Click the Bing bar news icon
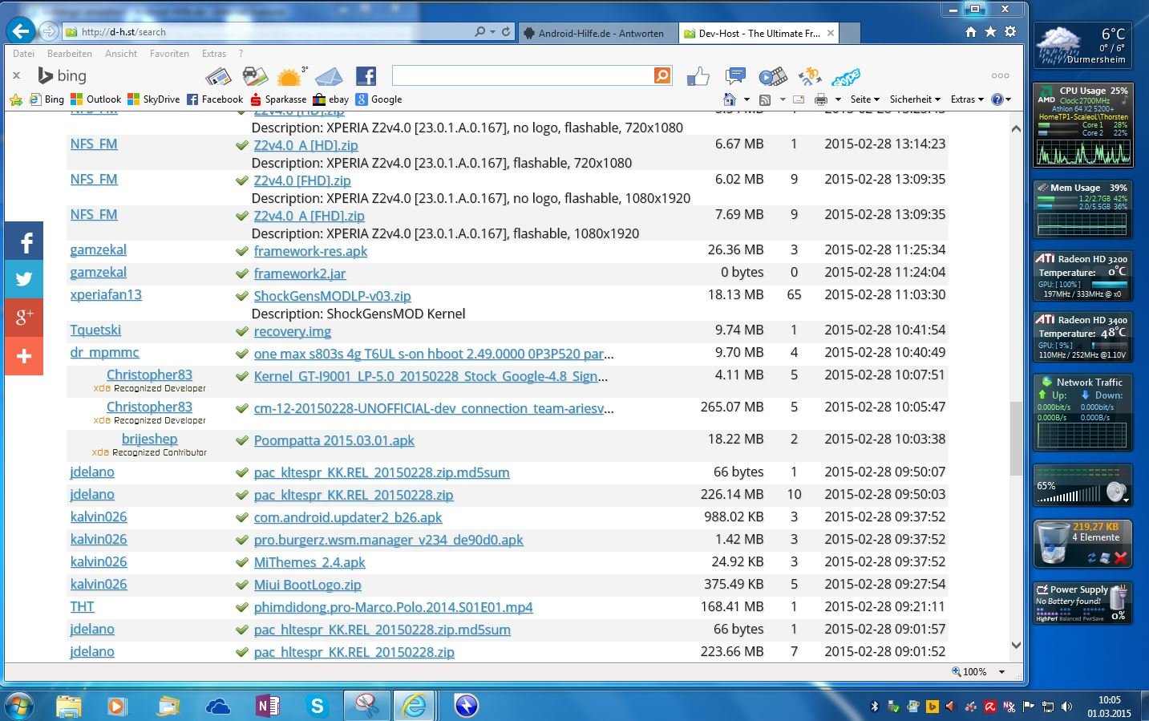This screenshot has width=1149, height=721. tap(218, 76)
